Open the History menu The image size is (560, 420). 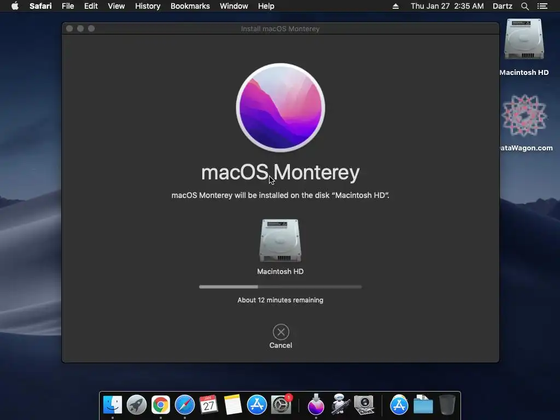click(148, 6)
